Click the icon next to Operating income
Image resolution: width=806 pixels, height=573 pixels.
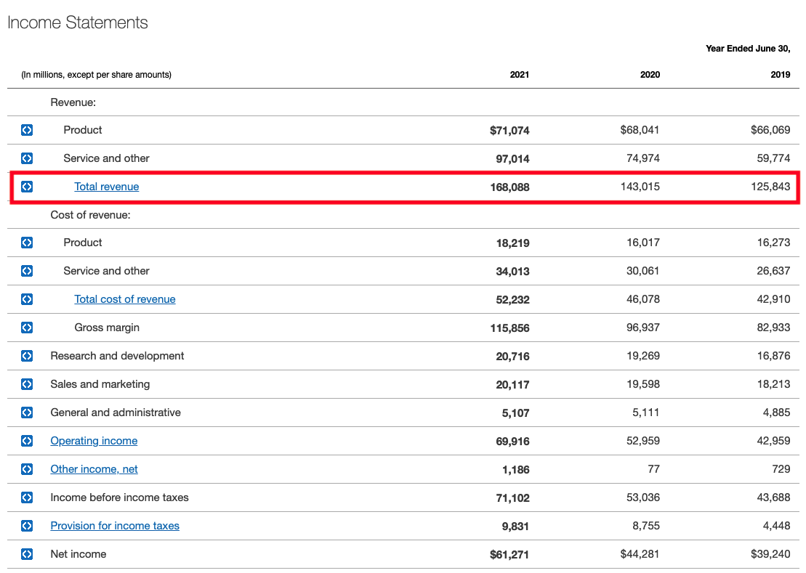27,441
